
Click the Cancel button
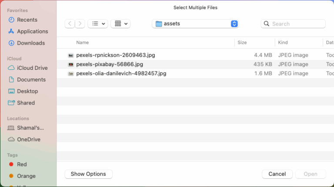coord(277,174)
